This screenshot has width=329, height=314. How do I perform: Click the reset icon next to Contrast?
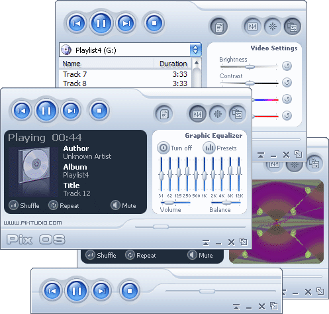(x=287, y=82)
